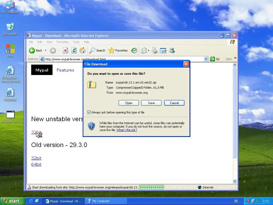Click the Internet zone status indicator
This screenshot has height=205, width=273.
(x=206, y=187)
